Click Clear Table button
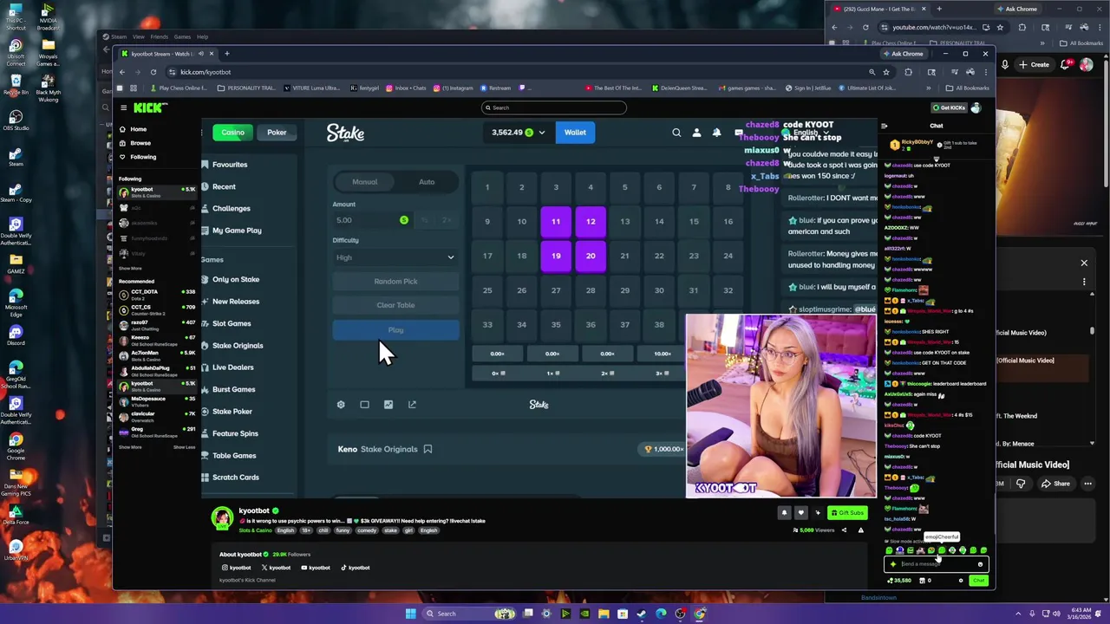 pyautogui.click(x=395, y=305)
